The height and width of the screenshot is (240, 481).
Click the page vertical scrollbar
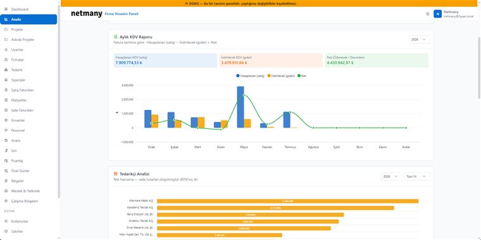click(479, 68)
